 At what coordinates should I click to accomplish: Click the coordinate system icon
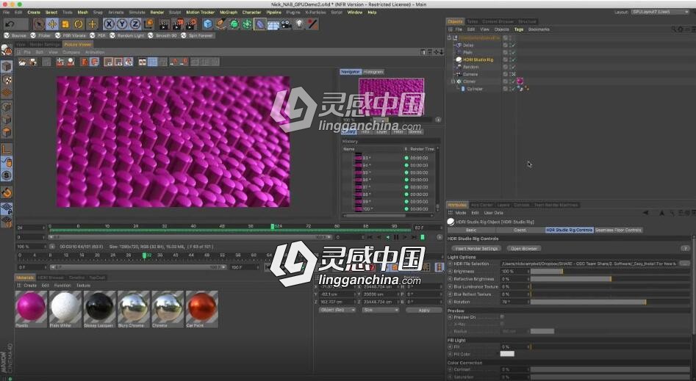coord(148,24)
